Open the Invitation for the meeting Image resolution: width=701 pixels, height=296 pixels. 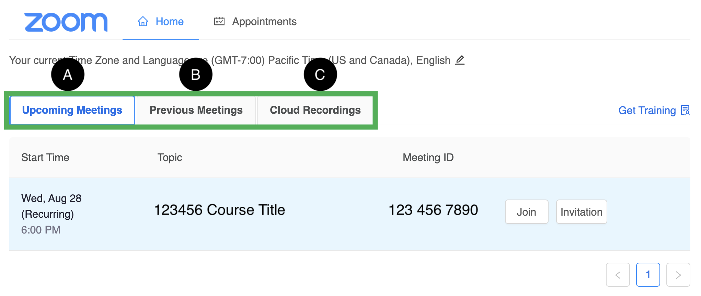pyautogui.click(x=582, y=212)
